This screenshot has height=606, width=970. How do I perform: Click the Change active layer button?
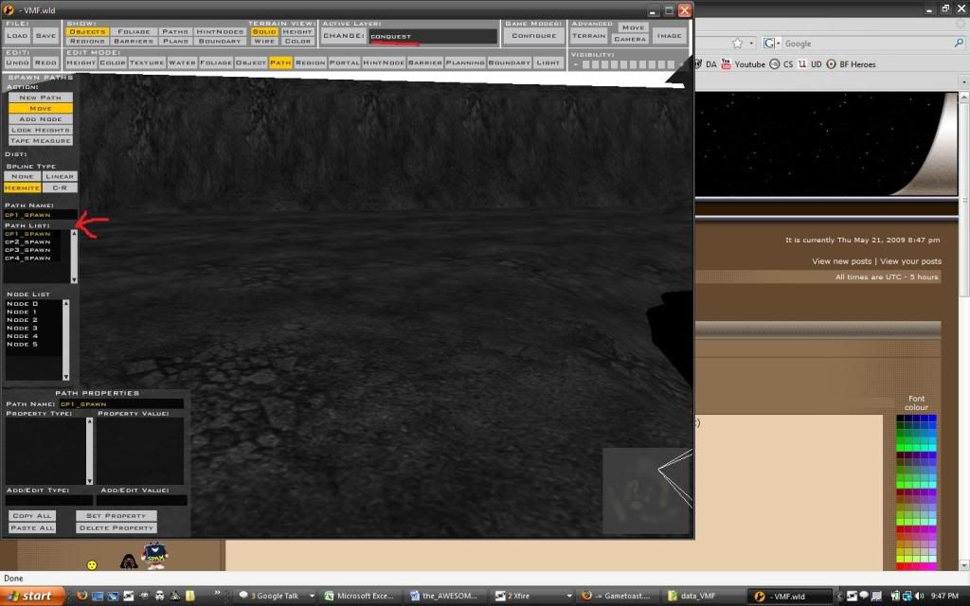(343, 36)
